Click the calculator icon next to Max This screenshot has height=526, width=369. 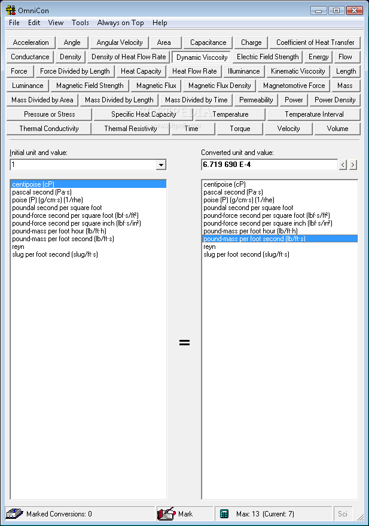(224, 513)
